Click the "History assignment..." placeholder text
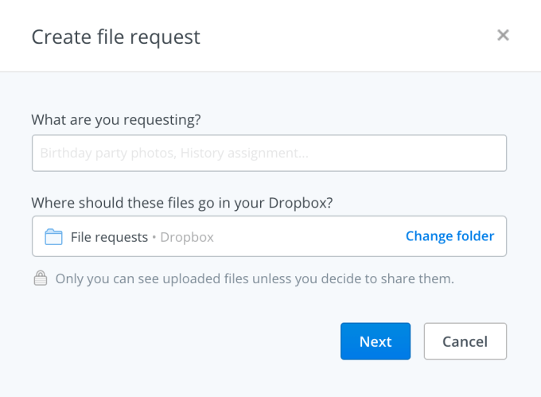 (247, 154)
